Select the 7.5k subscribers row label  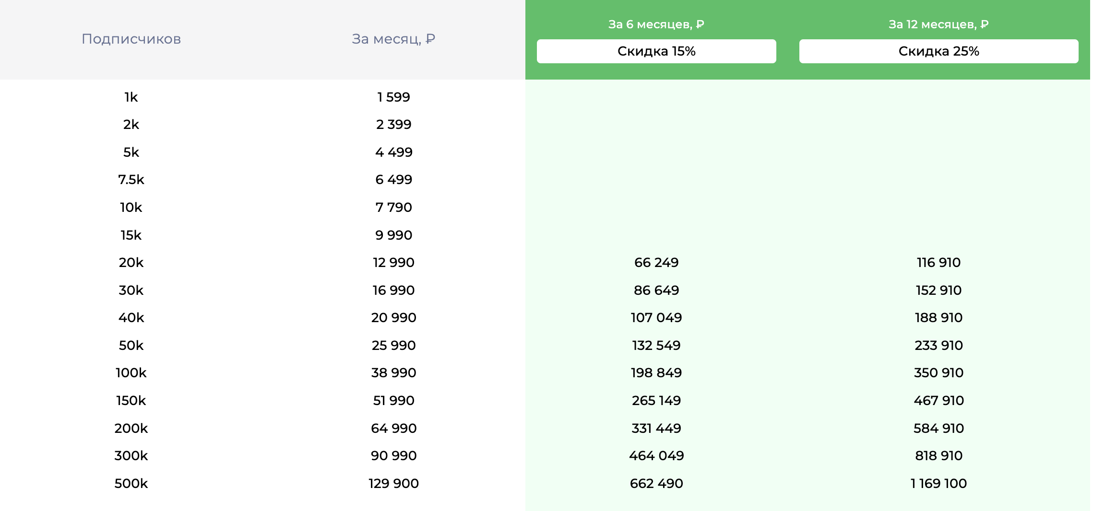pyautogui.click(x=131, y=180)
